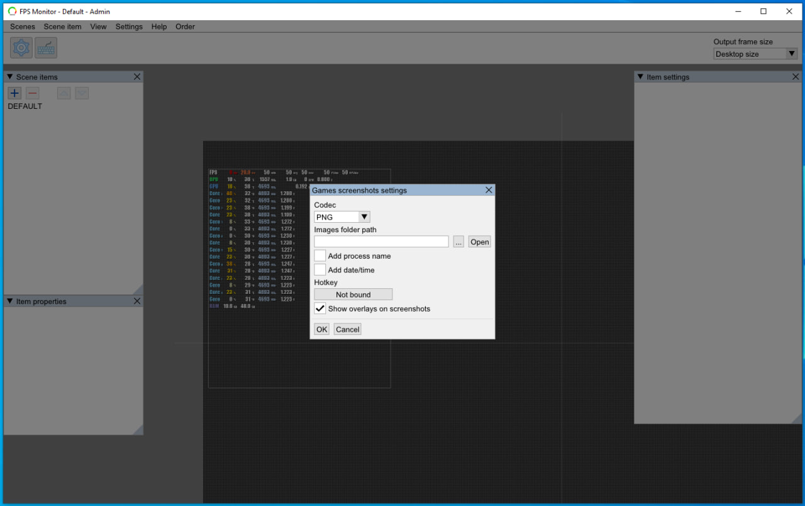Open the Codec PNG dropdown
This screenshot has width=805, height=506.
coord(342,217)
